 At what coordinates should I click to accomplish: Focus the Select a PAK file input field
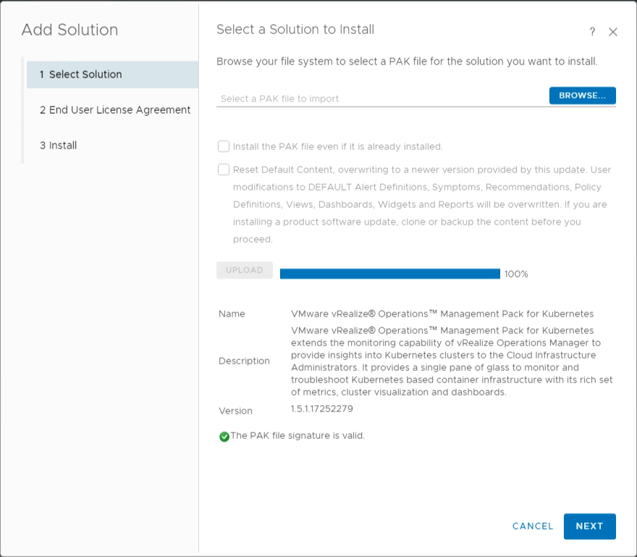tap(382, 99)
